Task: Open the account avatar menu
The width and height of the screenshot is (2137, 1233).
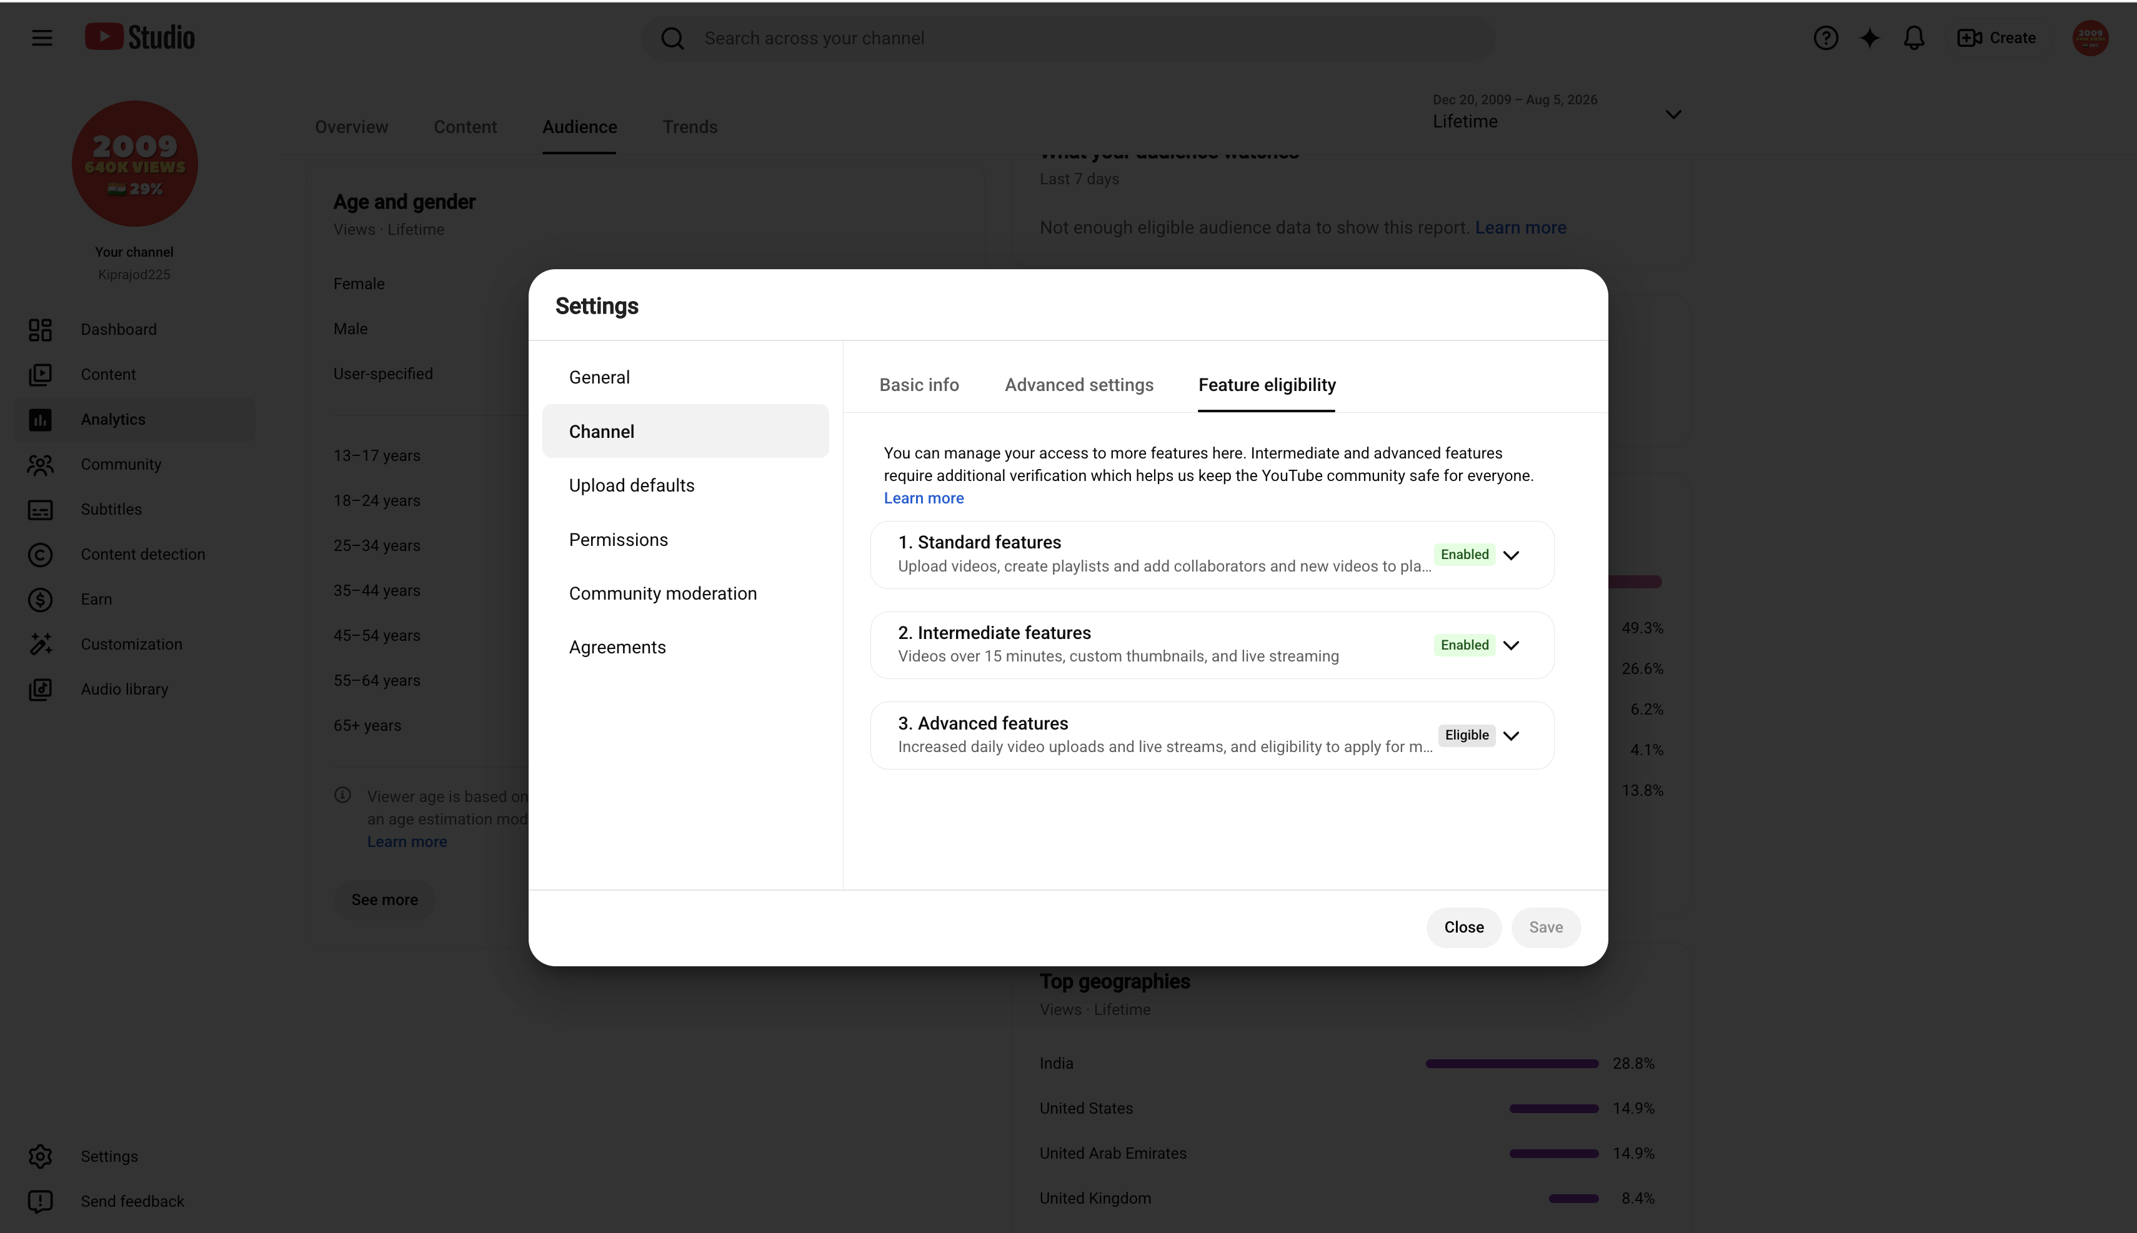Action: point(2090,38)
